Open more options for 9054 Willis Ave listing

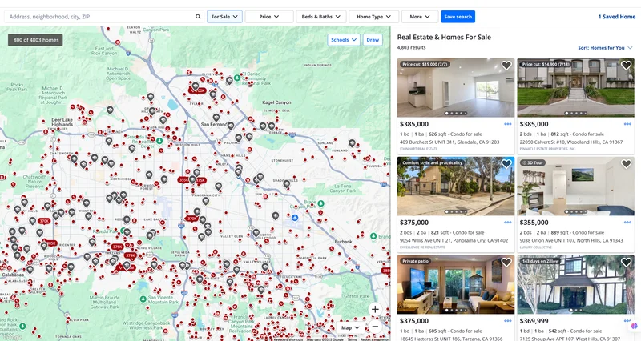(x=507, y=223)
